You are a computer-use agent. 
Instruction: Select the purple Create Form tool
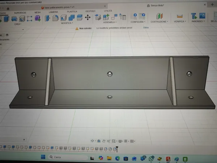[38, 18]
